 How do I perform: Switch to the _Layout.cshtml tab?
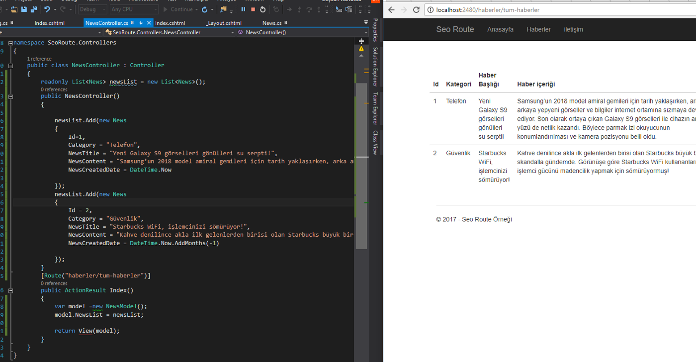click(224, 23)
